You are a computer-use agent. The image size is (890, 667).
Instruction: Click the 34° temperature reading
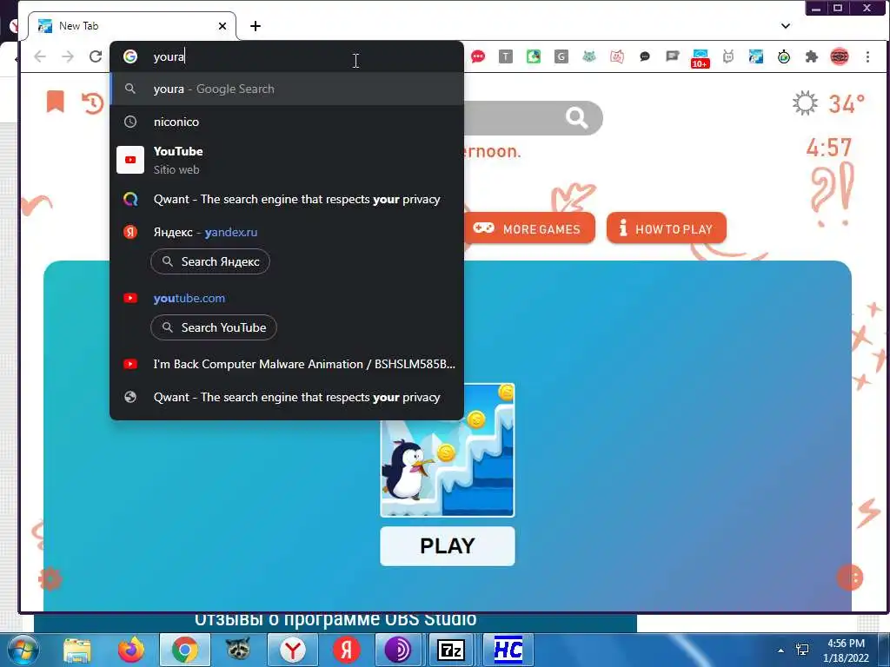847,104
